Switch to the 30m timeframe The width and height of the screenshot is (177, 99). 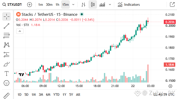[x=49, y=5]
